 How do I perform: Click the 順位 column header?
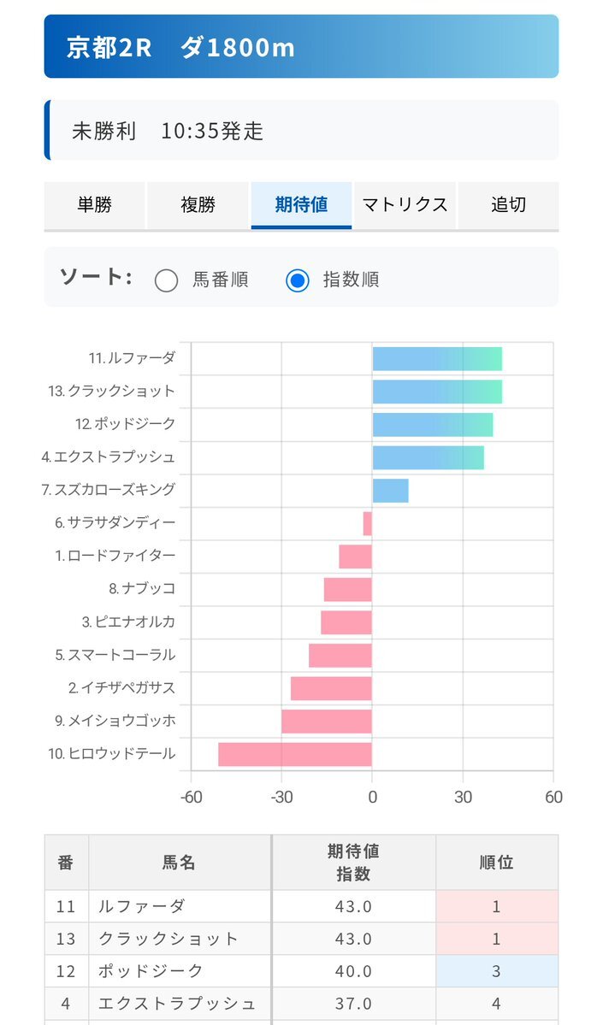click(x=499, y=860)
